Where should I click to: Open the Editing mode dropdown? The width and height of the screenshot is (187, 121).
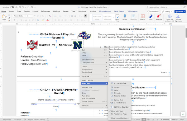(x=167, y=11)
